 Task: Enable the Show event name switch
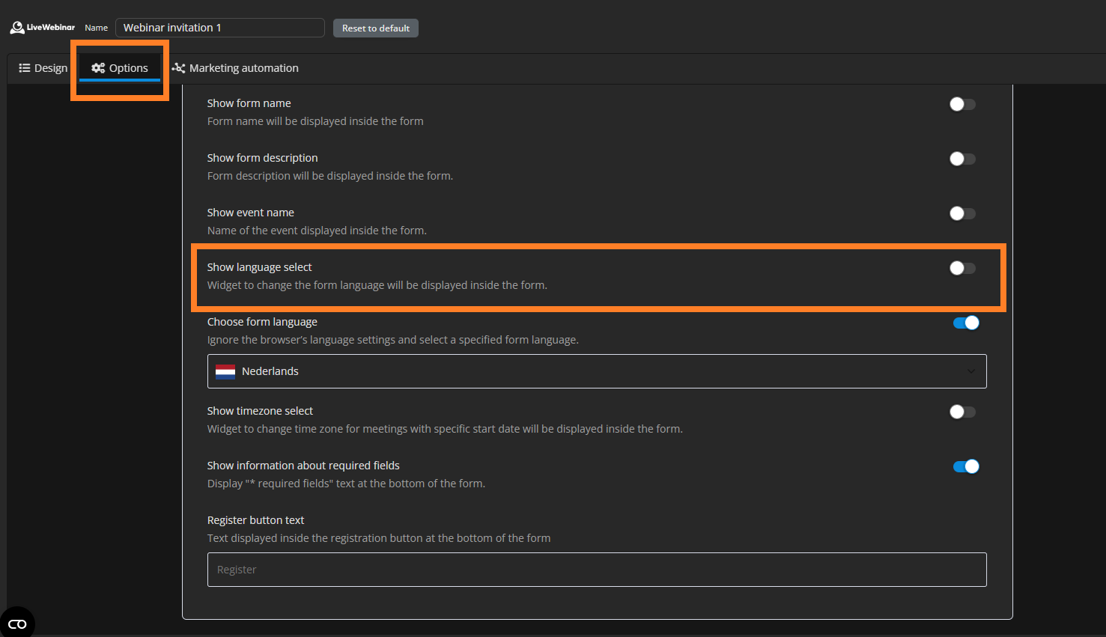click(x=962, y=214)
